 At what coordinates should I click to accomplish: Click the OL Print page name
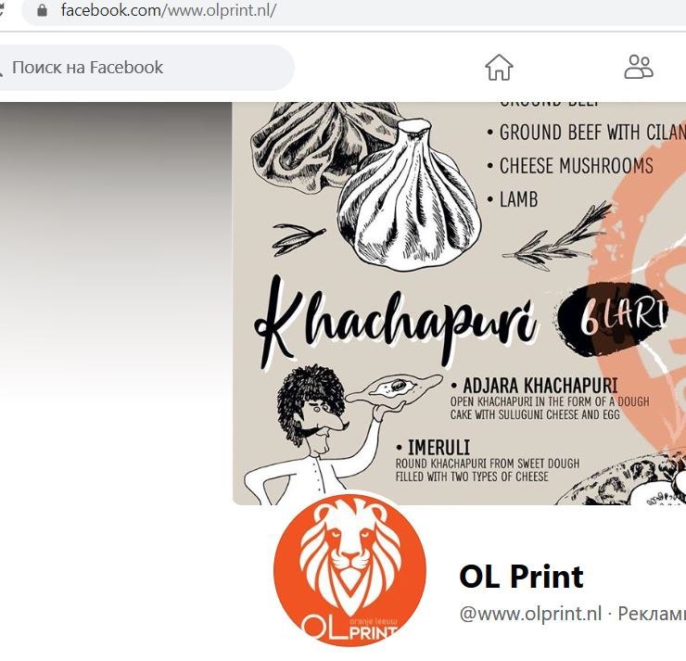pos(522,576)
